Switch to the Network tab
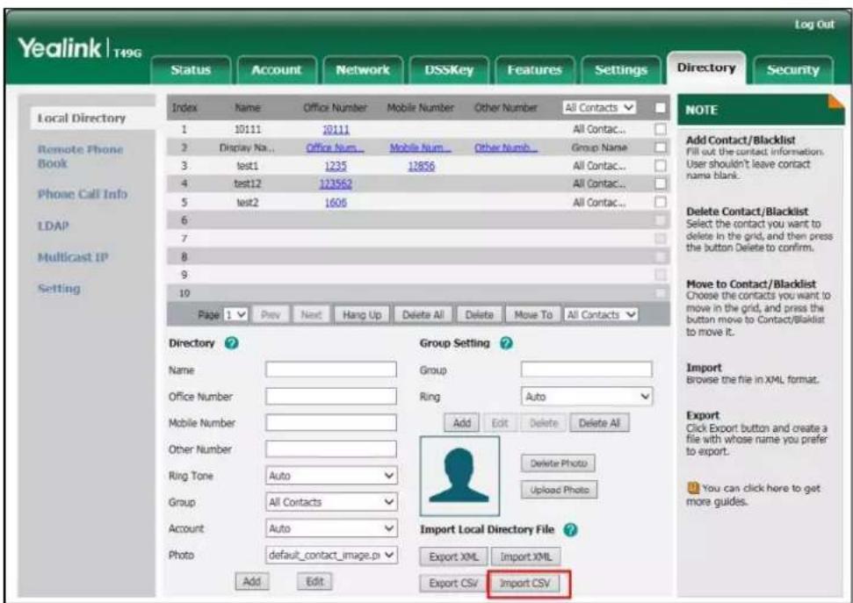 [362, 70]
